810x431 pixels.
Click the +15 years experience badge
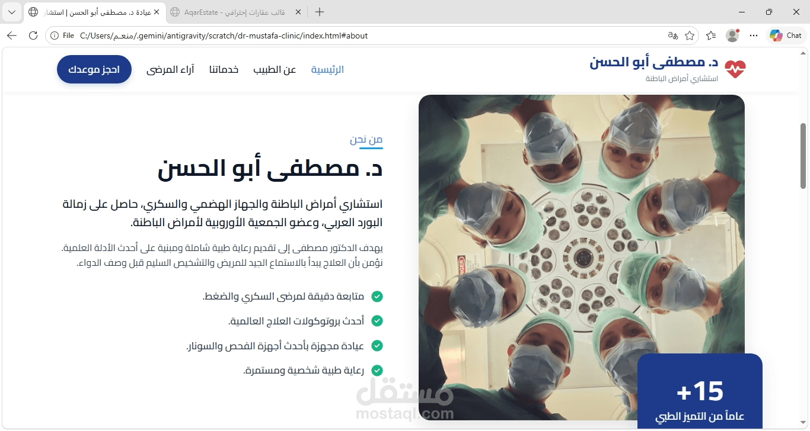point(700,391)
